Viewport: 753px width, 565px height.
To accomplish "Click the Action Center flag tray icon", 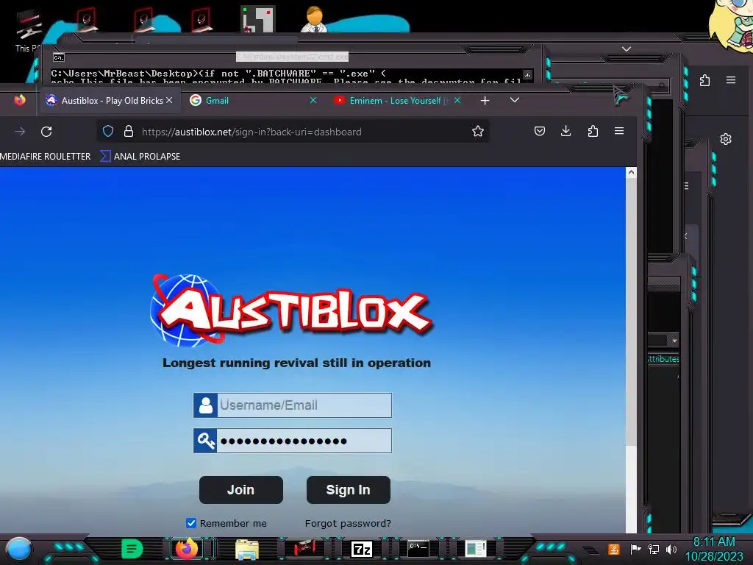I will 635,549.
